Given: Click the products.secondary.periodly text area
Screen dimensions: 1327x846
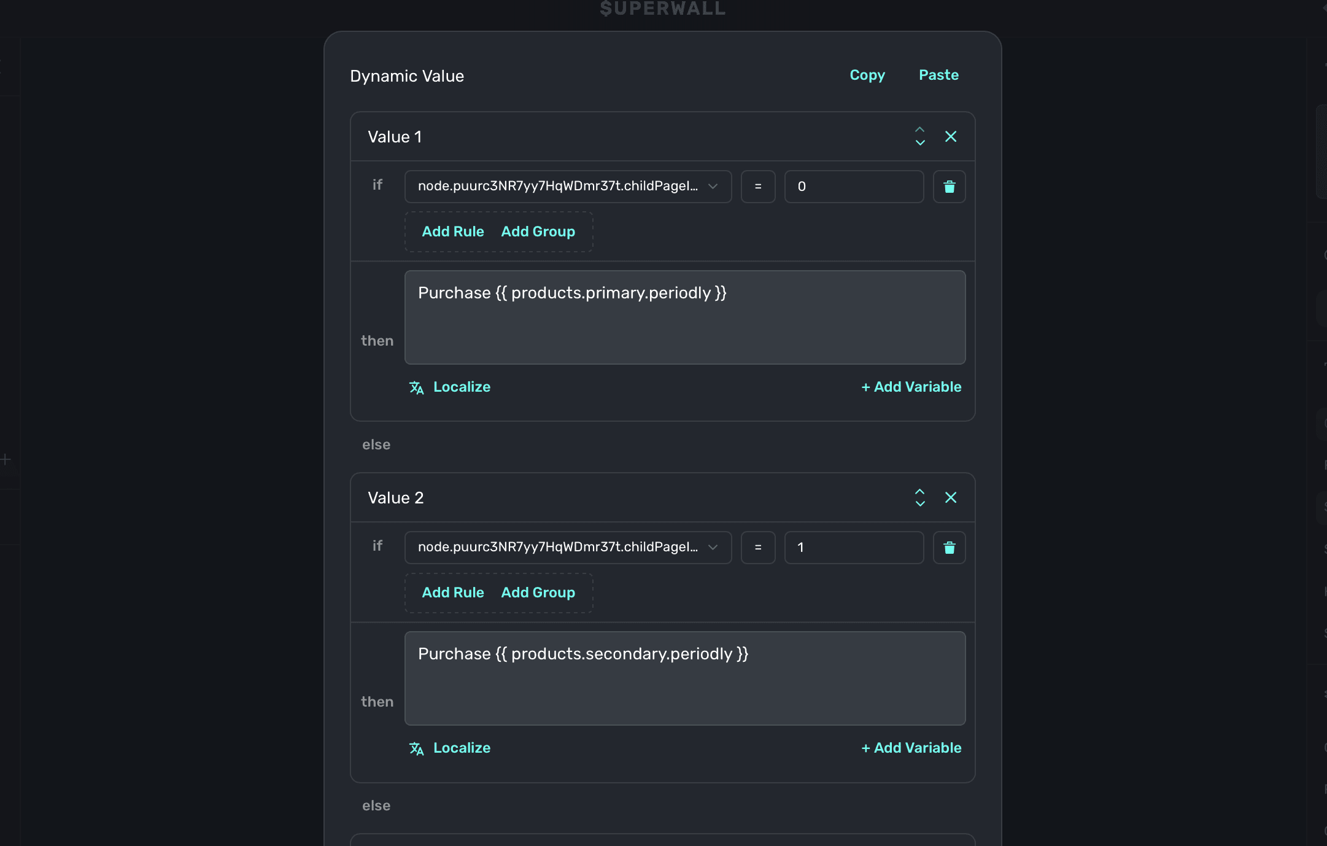Looking at the screenshot, I should (684, 678).
